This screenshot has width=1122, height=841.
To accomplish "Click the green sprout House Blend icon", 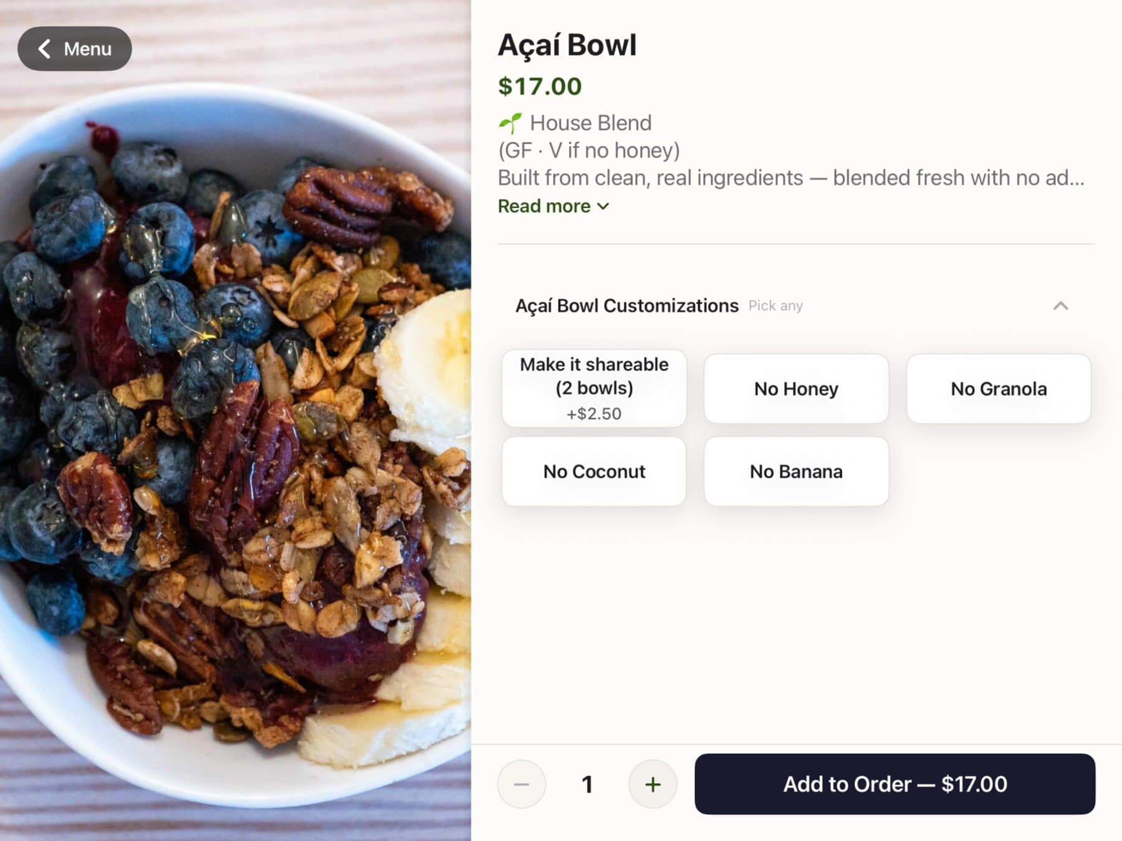I will coord(510,123).
